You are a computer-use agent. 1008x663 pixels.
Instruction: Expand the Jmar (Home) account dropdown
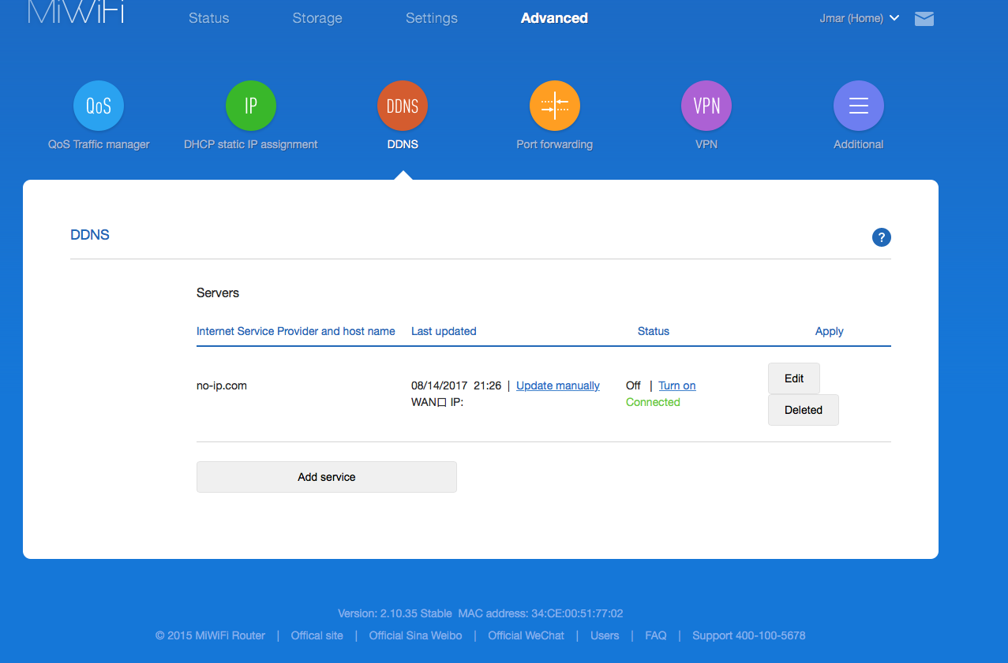pos(859,18)
